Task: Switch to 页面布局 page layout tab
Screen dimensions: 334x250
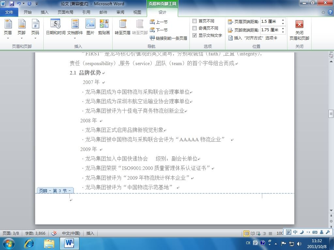Action: tap(65, 12)
